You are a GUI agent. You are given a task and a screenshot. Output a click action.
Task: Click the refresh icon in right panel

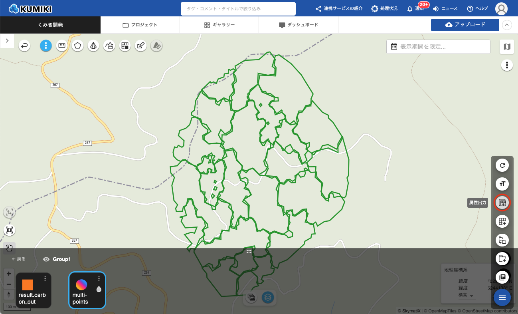[502, 165]
